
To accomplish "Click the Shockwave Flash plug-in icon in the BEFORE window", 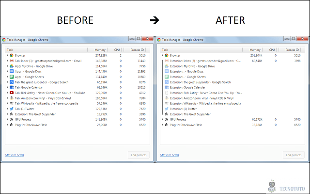I will (x=12, y=125).
